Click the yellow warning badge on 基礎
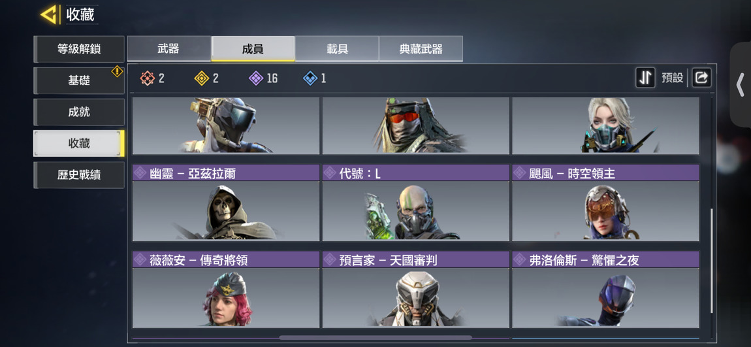 click(x=118, y=71)
